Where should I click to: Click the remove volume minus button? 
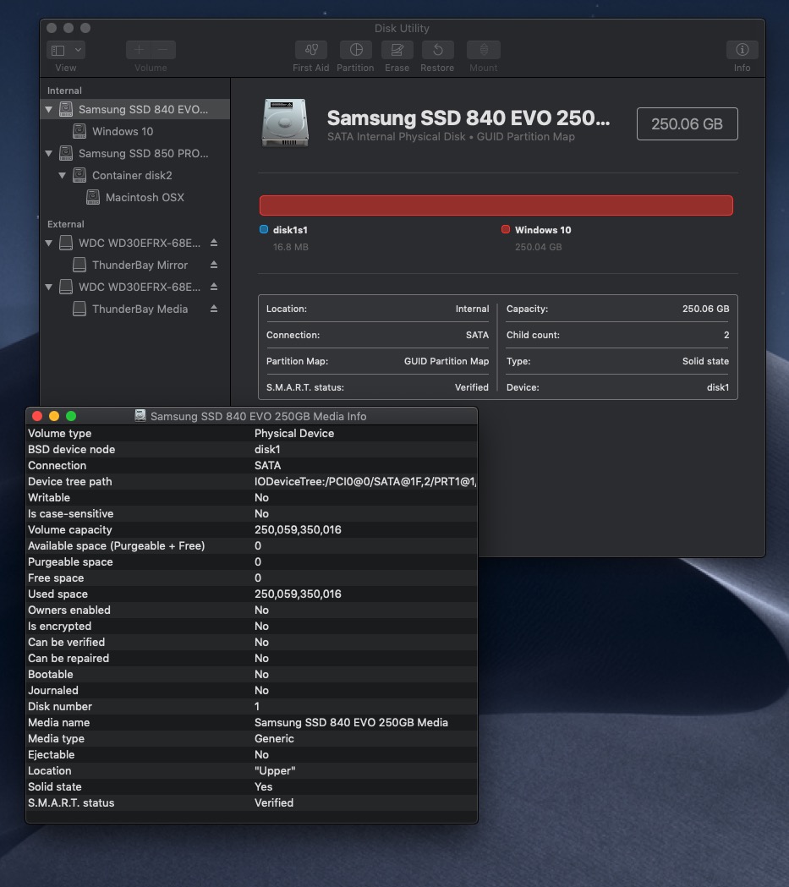(163, 51)
